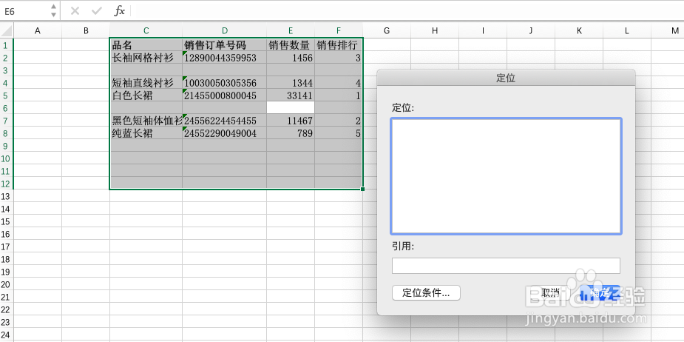The height and width of the screenshot is (342, 684).
Task: Select column D header
Action: [225, 30]
